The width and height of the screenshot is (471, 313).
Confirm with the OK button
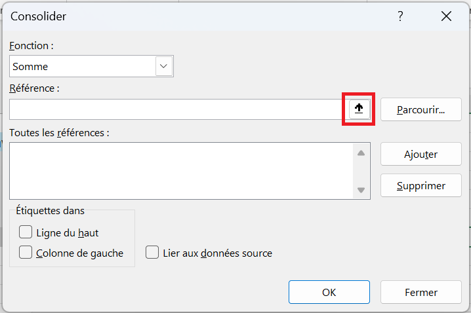tap(329, 293)
